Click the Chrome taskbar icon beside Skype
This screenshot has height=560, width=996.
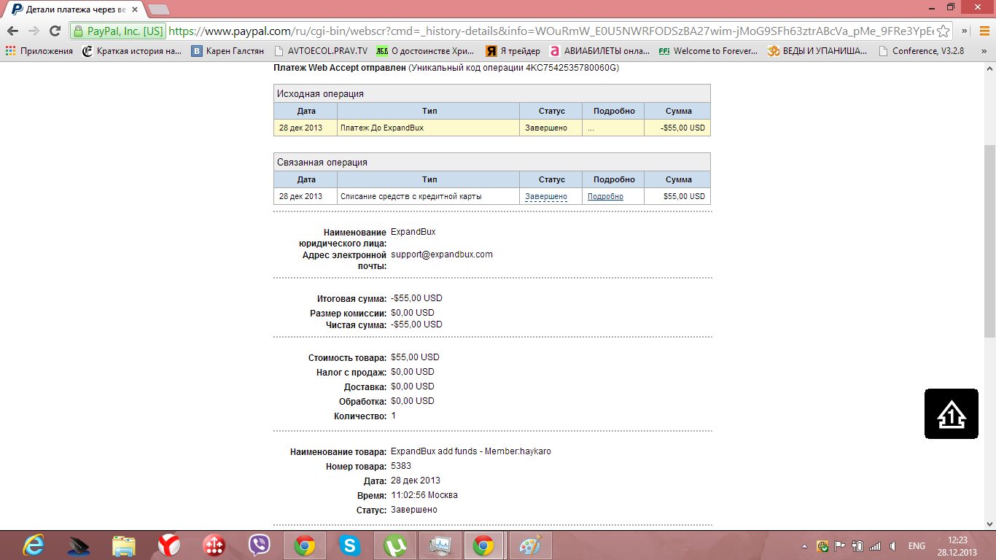[x=305, y=545]
